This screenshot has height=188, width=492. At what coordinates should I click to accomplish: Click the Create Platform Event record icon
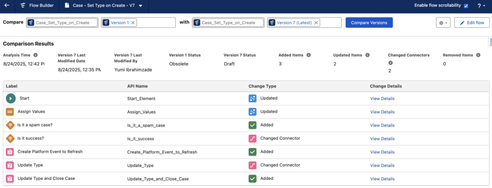(x=10, y=152)
